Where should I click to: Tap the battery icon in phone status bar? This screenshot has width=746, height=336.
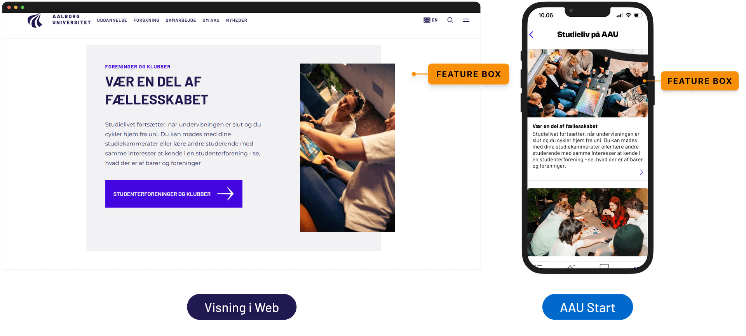(x=638, y=15)
